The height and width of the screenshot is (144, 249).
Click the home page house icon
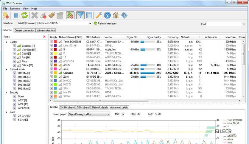[116, 15]
